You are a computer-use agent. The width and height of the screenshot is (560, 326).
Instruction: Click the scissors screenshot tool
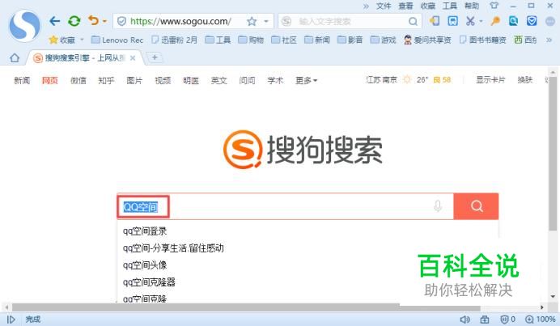[x=470, y=21]
